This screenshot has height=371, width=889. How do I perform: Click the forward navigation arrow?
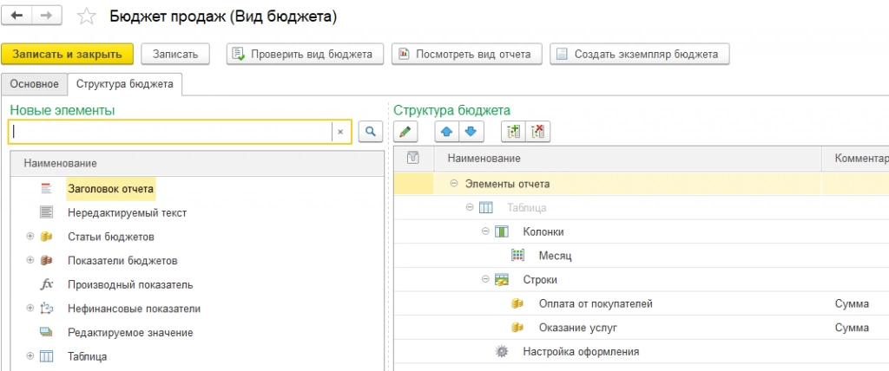click(46, 16)
